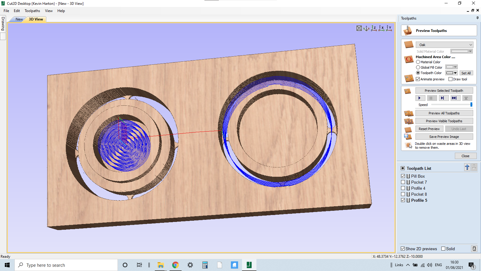The height and width of the screenshot is (271, 481).
Task: Play the toolpath preview animation
Action: 420,98
